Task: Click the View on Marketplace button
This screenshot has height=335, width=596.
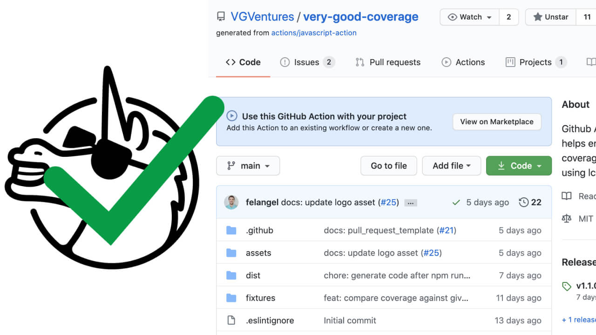Action: point(496,121)
